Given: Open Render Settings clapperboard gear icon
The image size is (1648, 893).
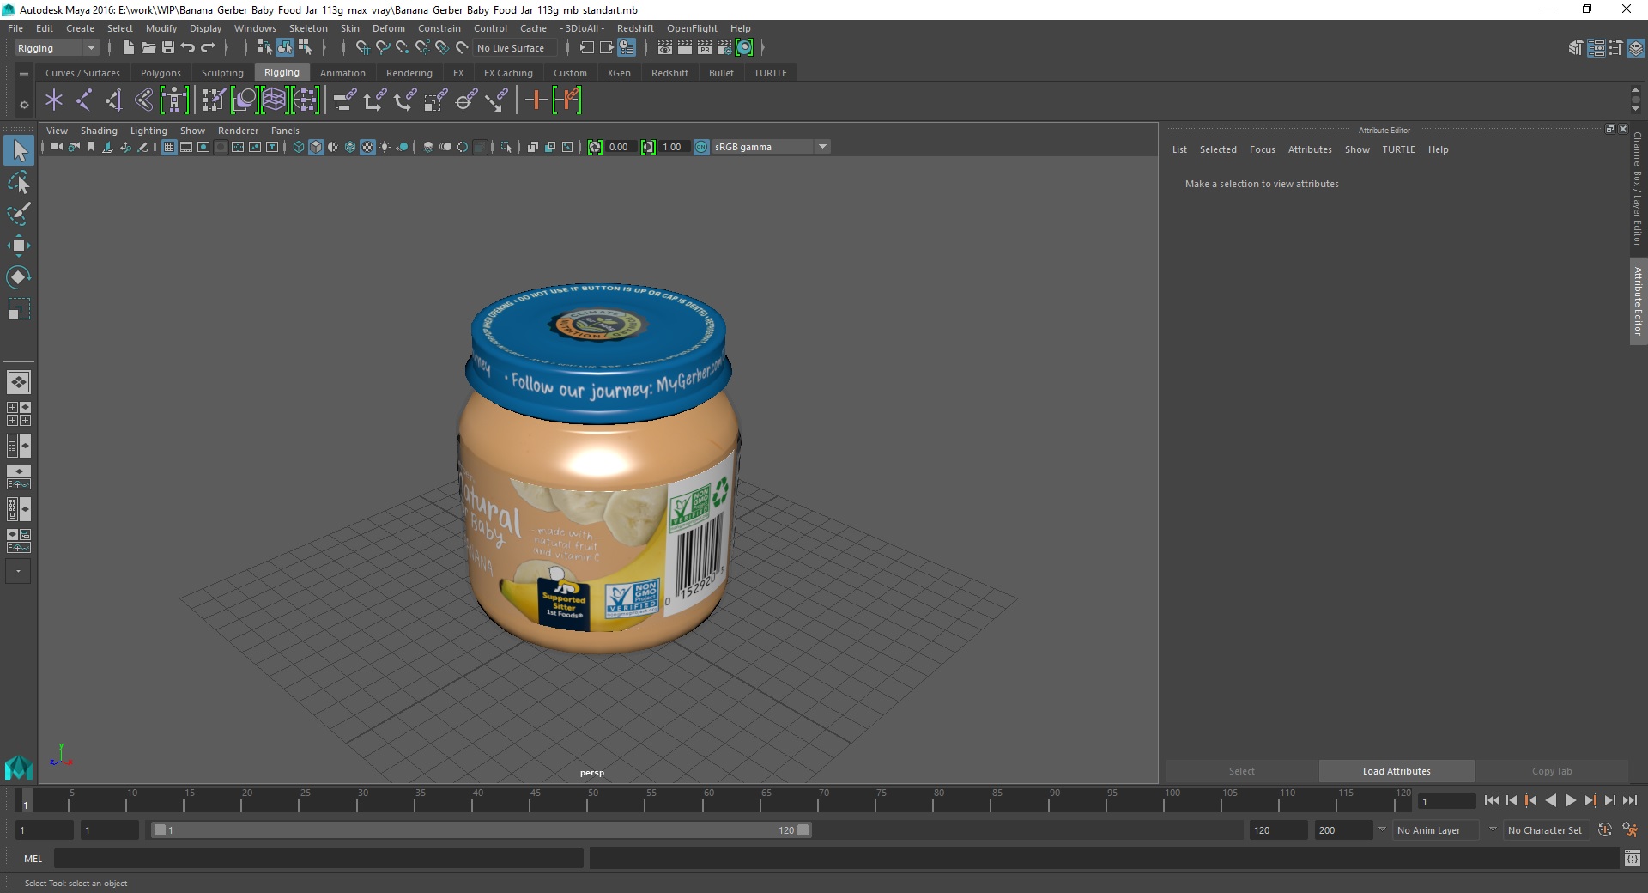Looking at the screenshot, I should 724,48.
